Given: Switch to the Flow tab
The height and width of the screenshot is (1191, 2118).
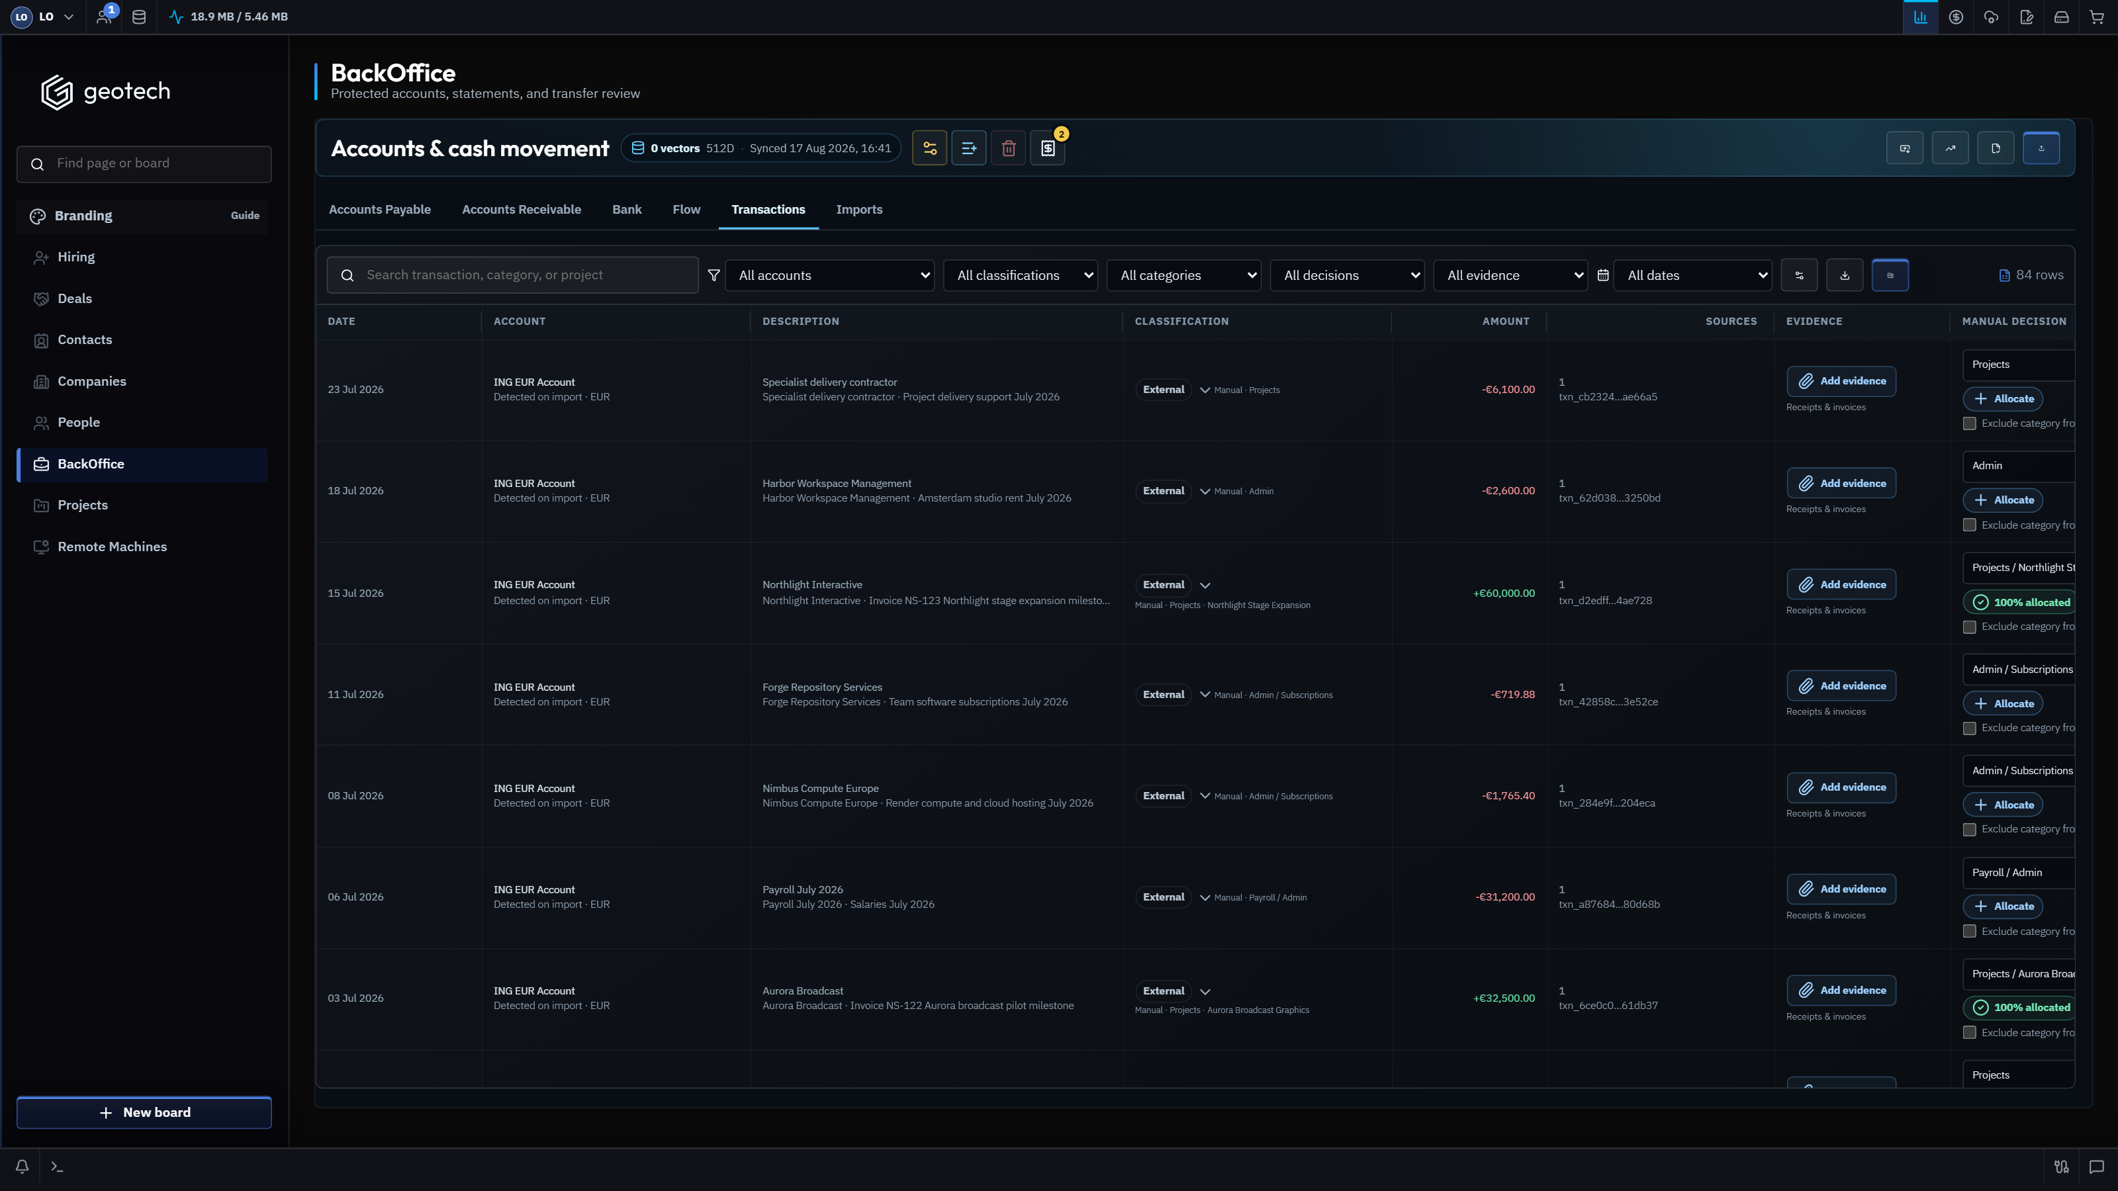Looking at the screenshot, I should 686,210.
